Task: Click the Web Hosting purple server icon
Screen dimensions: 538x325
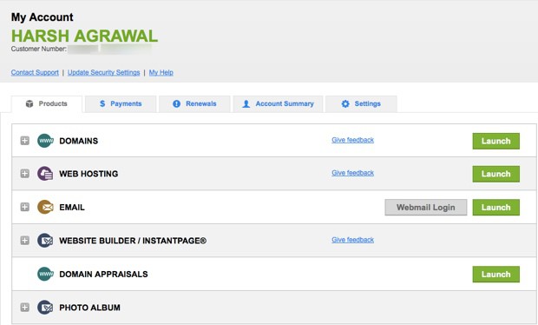Action: click(x=45, y=174)
